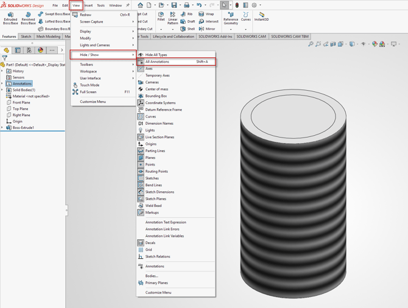
Task: Click the New document icon
Action: (149, 5)
